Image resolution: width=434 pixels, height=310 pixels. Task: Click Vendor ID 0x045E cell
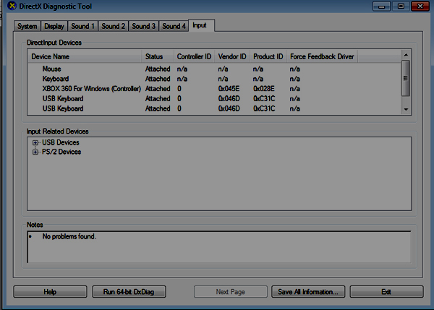tap(229, 89)
